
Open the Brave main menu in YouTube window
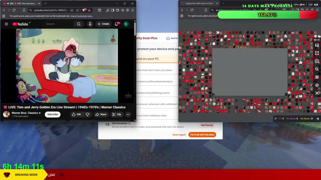click(x=133, y=10)
